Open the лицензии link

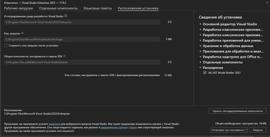coord(55,124)
